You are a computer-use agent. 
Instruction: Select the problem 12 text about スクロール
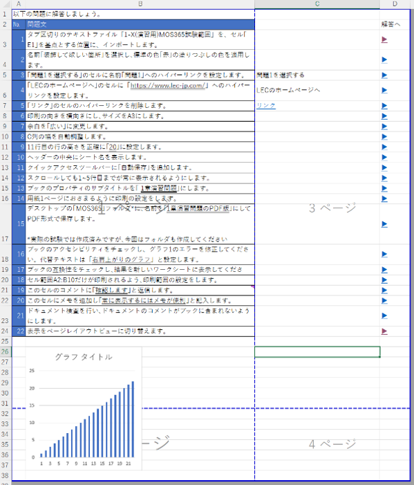coord(140,178)
